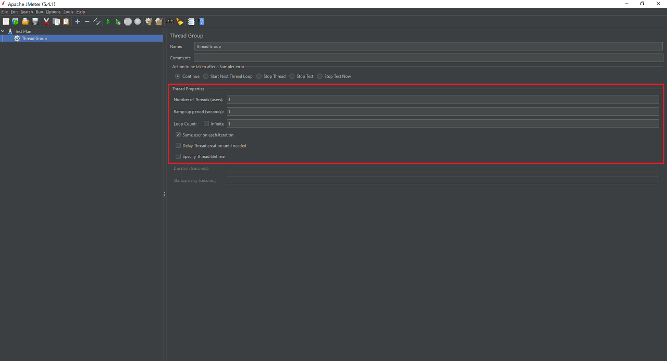Click the Number of Threads field
Viewport: 667px width, 361px height.
(x=442, y=99)
